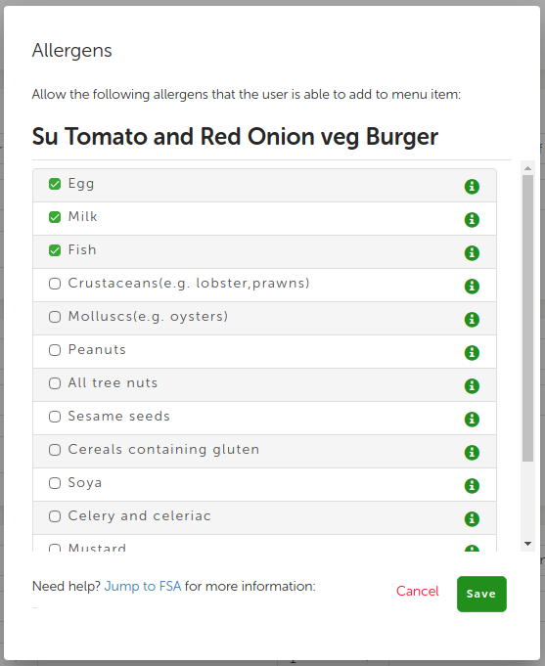This screenshot has height=666, width=545.
Task: Enable the Peanuts allergen checkbox
Action: coord(55,350)
